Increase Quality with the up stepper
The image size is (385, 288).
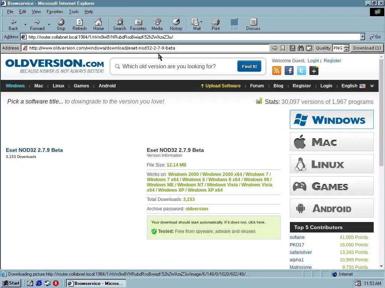click(346, 46)
